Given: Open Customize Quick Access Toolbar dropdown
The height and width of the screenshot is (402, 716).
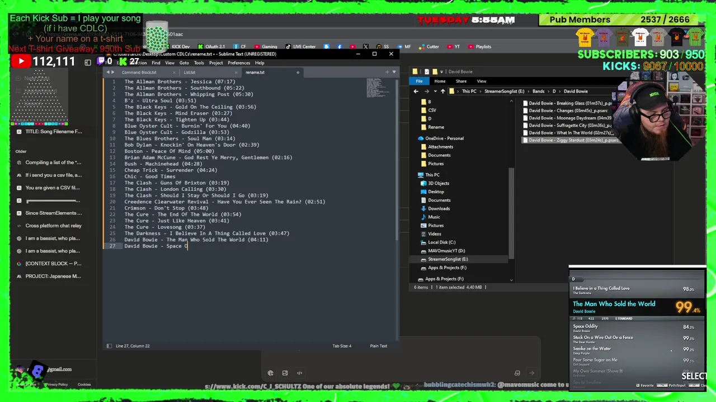Looking at the screenshot, I should [x=441, y=71].
